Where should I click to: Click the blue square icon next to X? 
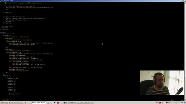51,103
